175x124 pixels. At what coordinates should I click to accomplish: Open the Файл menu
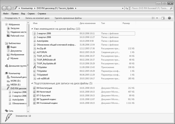pos(6,13)
